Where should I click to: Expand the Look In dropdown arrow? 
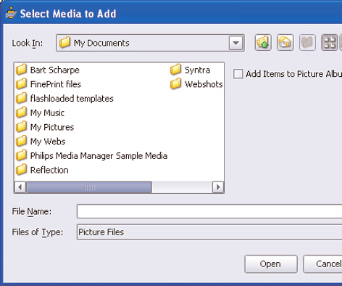(x=235, y=43)
